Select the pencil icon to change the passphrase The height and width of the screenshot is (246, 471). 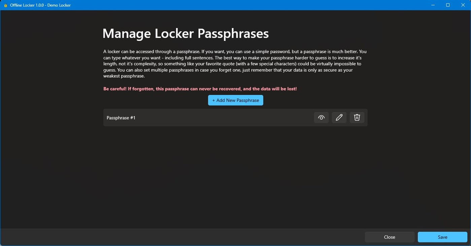[339, 117]
